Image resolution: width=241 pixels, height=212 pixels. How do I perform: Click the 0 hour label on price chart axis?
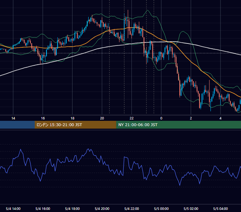tap(161, 118)
